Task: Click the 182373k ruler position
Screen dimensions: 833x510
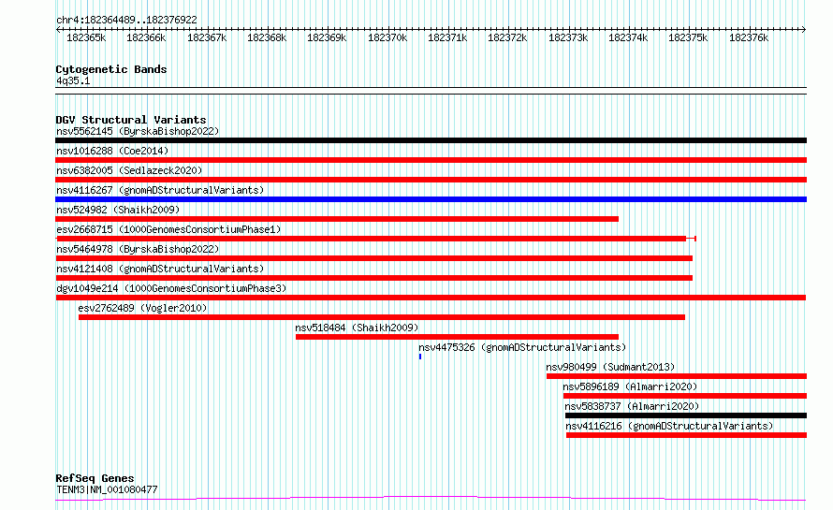Action: [x=568, y=37]
